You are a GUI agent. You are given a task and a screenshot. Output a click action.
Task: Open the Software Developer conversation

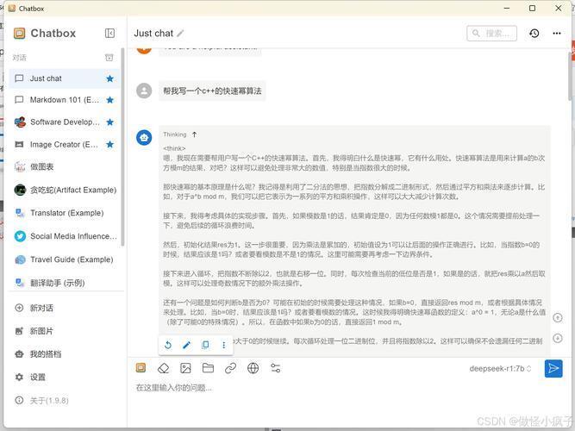pyautogui.click(x=64, y=122)
